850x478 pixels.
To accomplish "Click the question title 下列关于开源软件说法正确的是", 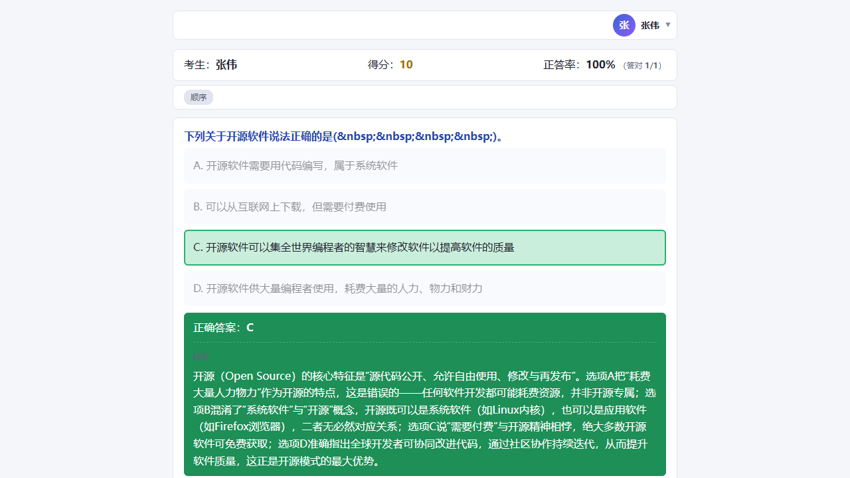I will [343, 137].
